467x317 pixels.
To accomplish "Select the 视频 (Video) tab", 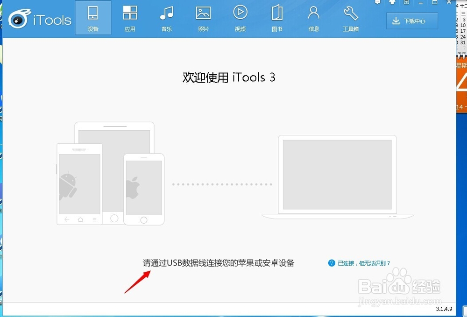I will point(240,18).
